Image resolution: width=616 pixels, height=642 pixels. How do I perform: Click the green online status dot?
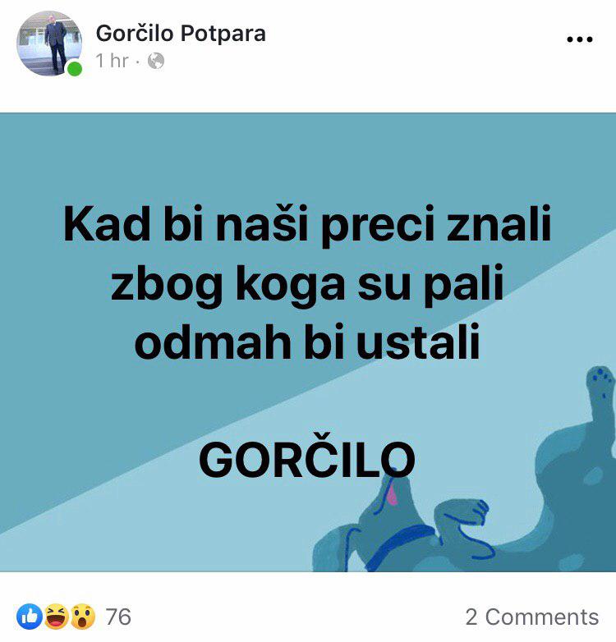(75, 68)
